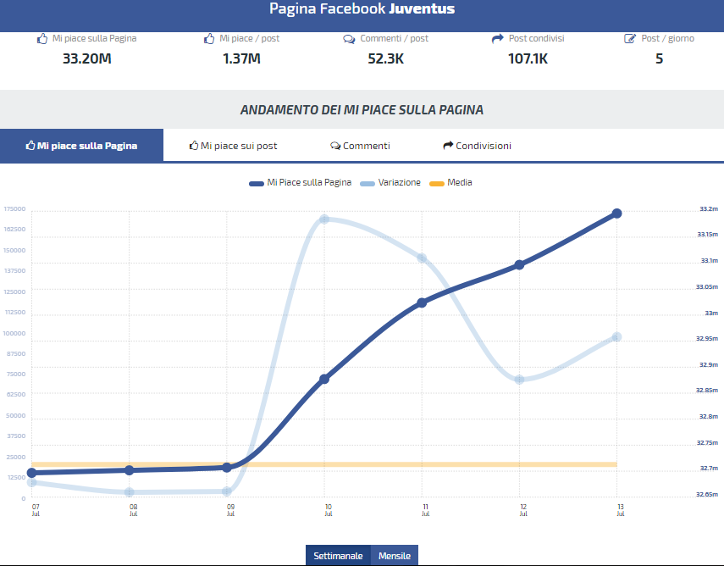Click the 13 Jul x-axis date label
724x566 pixels.
pos(621,510)
